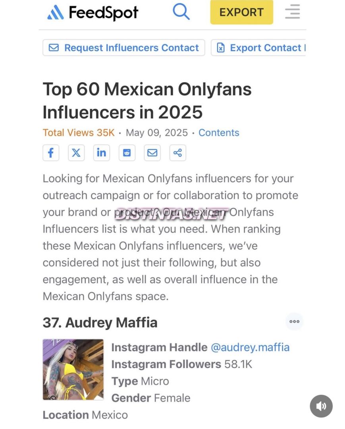Open the hamburger menu
The image size is (345, 429).
[292, 12]
